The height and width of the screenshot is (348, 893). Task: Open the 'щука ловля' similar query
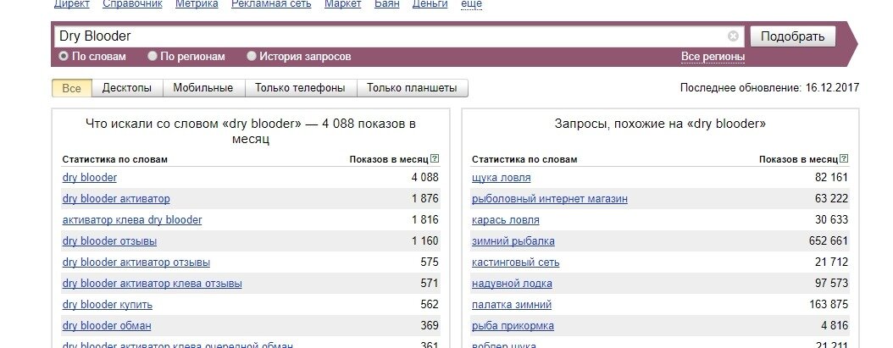pyautogui.click(x=502, y=178)
